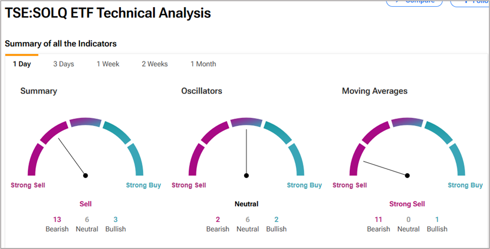Click the Oscillators section's 6 Neutral count

pos(248,219)
